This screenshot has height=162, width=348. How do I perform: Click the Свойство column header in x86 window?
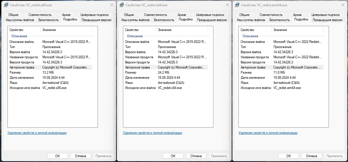[x=24, y=30]
